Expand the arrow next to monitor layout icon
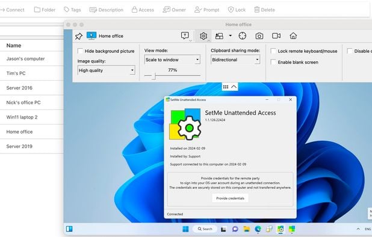The width and height of the screenshot is (372, 237). point(230,35)
